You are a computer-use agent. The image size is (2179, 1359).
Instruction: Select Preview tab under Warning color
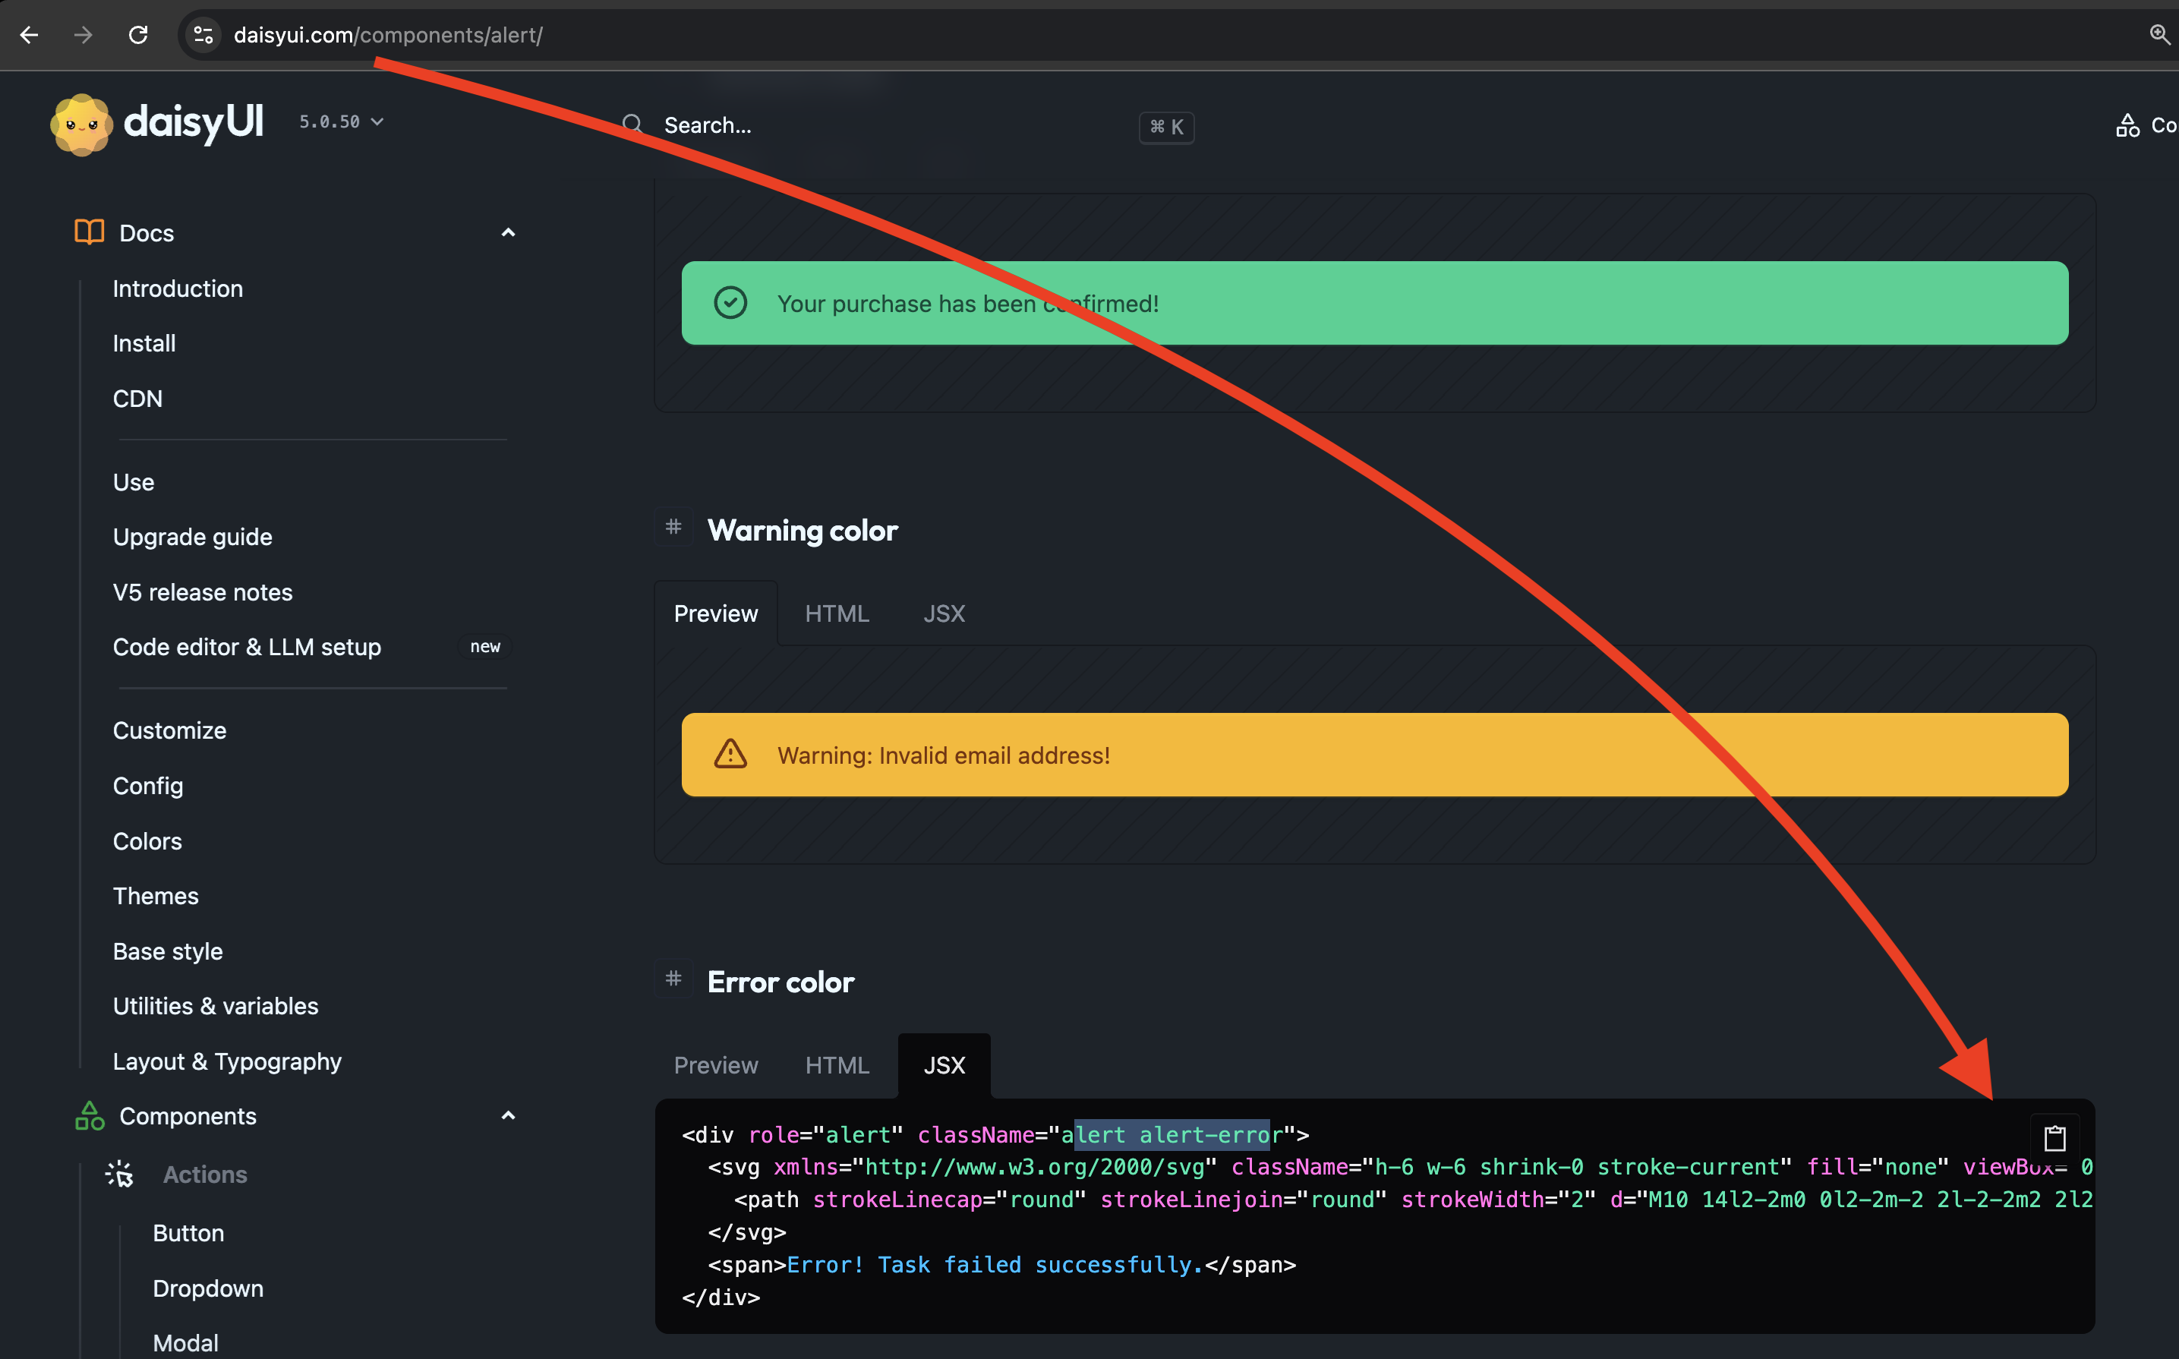coord(716,613)
